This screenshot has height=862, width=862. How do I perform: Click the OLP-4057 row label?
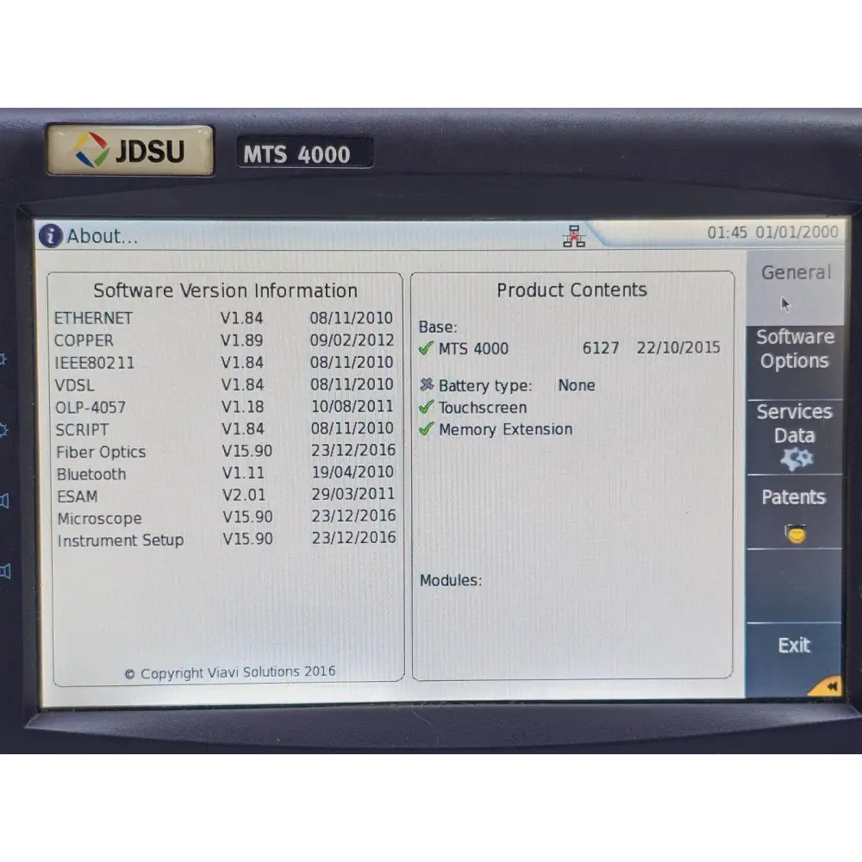coord(91,408)
